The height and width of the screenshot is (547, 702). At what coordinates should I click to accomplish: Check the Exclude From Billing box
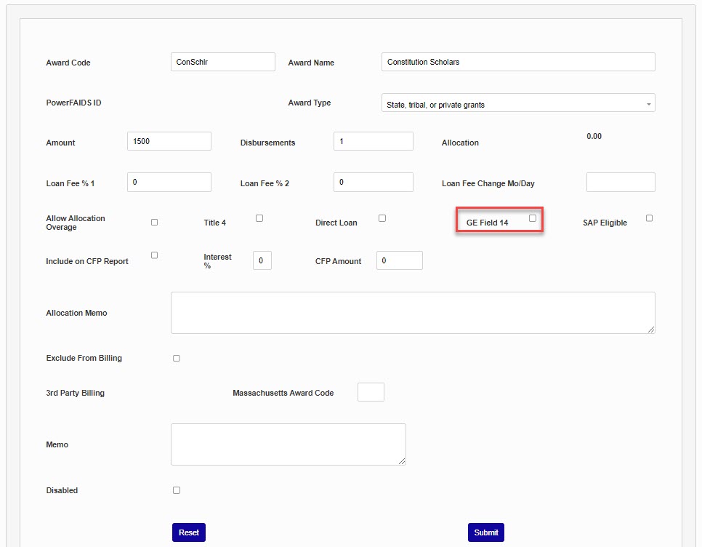[177, 359]
